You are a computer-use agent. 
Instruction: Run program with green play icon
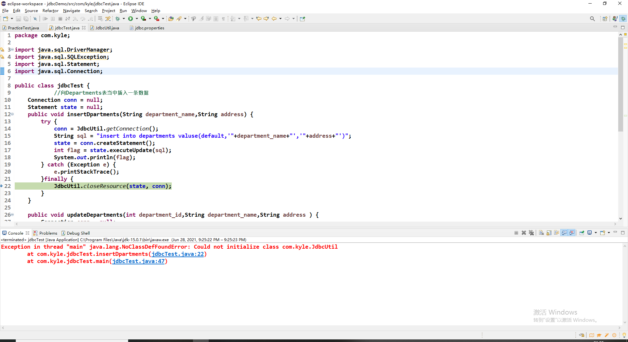pyautogui.click(x=131, y=19)
